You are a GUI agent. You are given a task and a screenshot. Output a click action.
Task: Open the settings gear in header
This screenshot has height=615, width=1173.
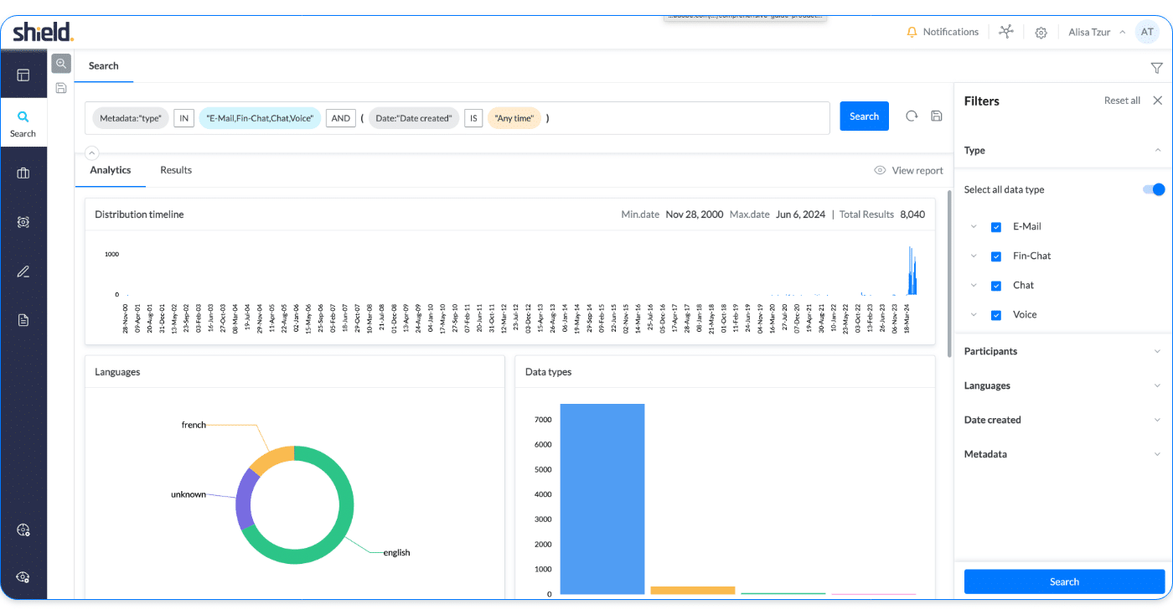pos(1041,33)
